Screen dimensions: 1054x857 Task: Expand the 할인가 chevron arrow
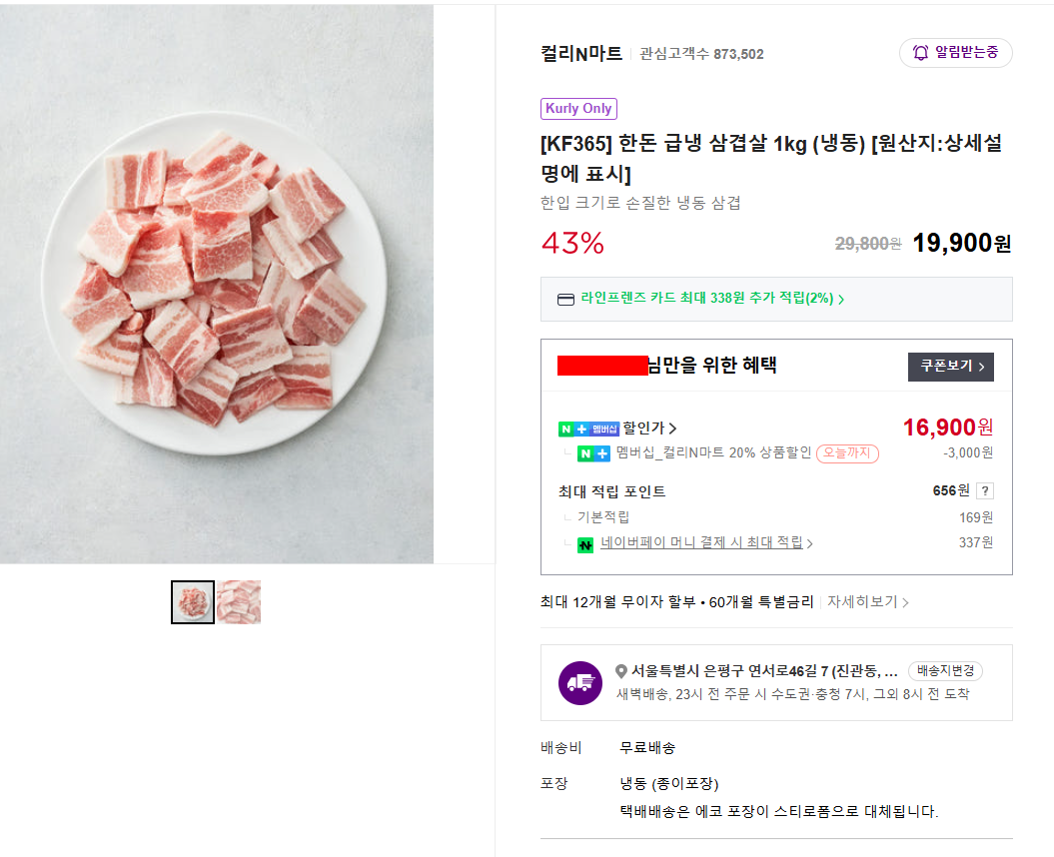[672, 428]
